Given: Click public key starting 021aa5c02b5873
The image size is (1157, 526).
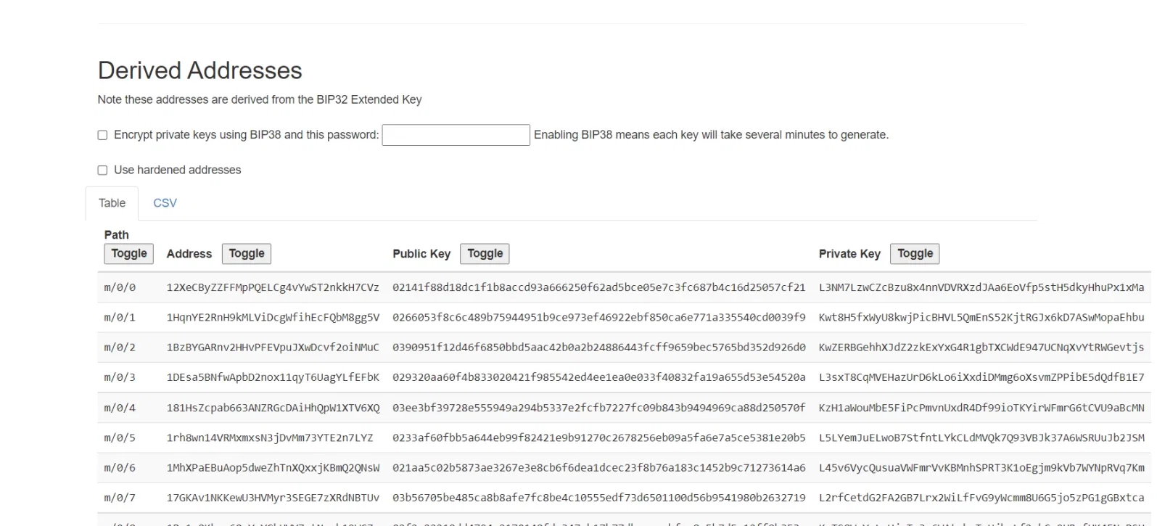Looking at the screenshot, I should 599,468.
